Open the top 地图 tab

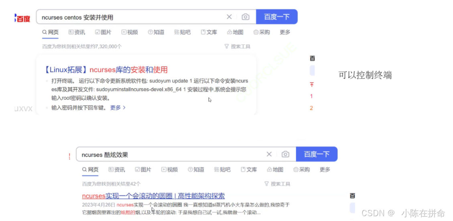coord(235,32)
